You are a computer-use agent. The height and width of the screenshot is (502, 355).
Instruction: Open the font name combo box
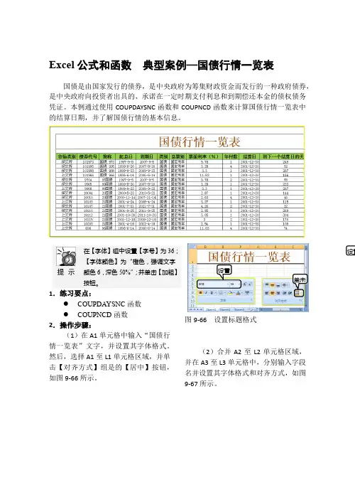click(x=213, y=284)
